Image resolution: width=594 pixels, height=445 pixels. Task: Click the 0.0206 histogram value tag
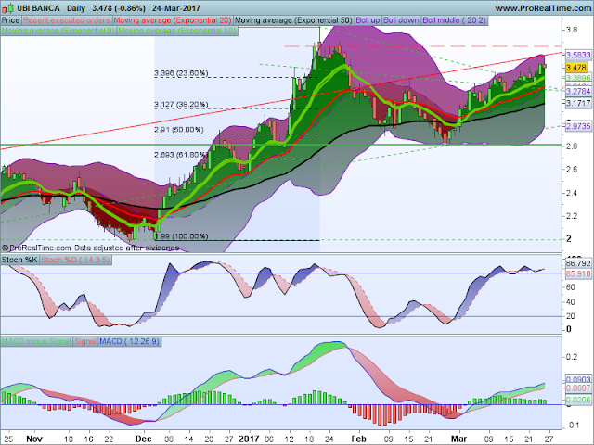[x=578, y=400]
